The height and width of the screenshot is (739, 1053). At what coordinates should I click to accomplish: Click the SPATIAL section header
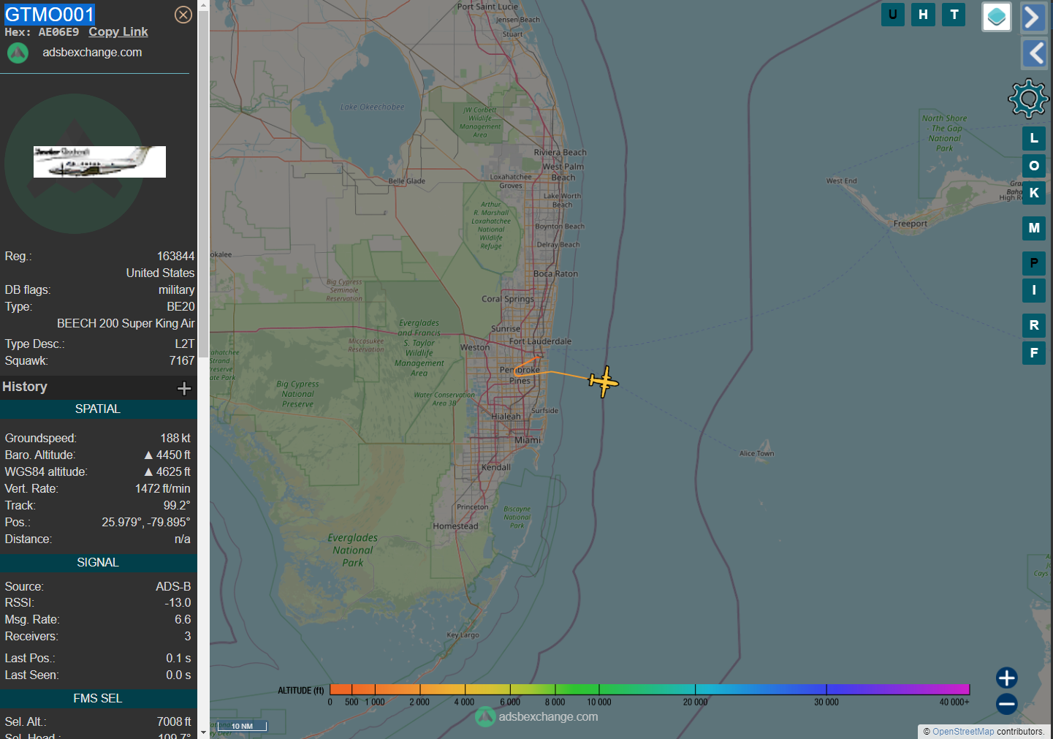[98, 409]
